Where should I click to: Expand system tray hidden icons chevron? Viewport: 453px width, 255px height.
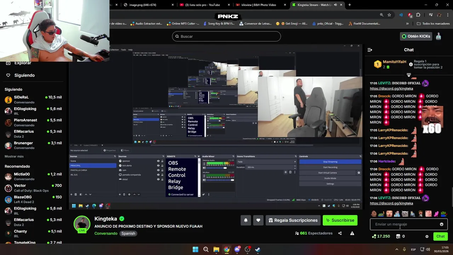coord(397,249)
